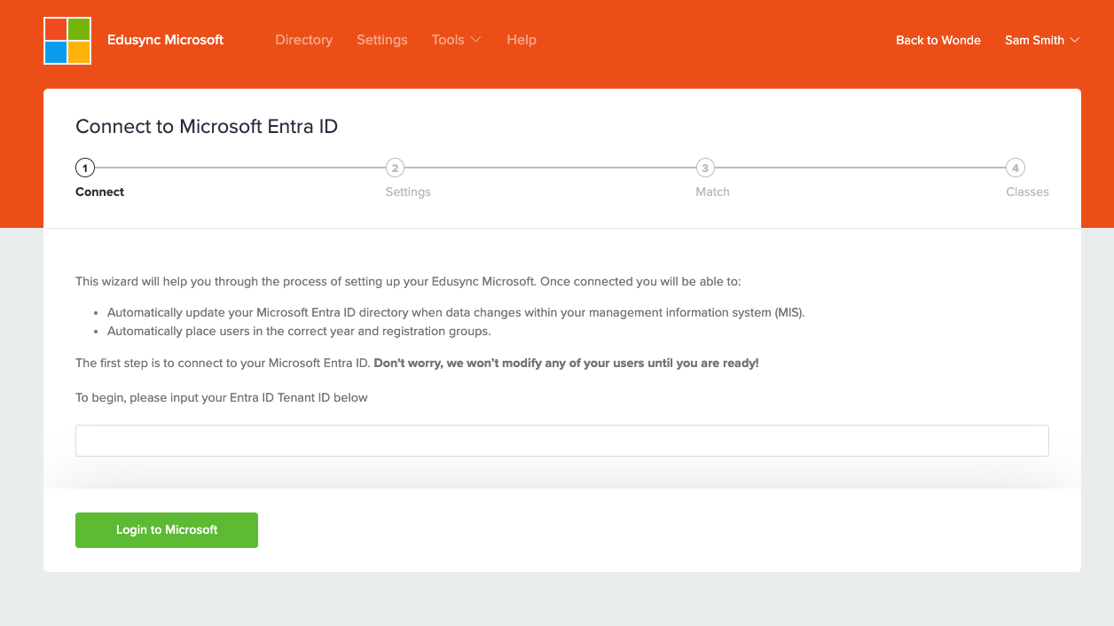1114x626 pixels.
Task: Expand the Sam Smith user menu
Action: coord(1042,40)
